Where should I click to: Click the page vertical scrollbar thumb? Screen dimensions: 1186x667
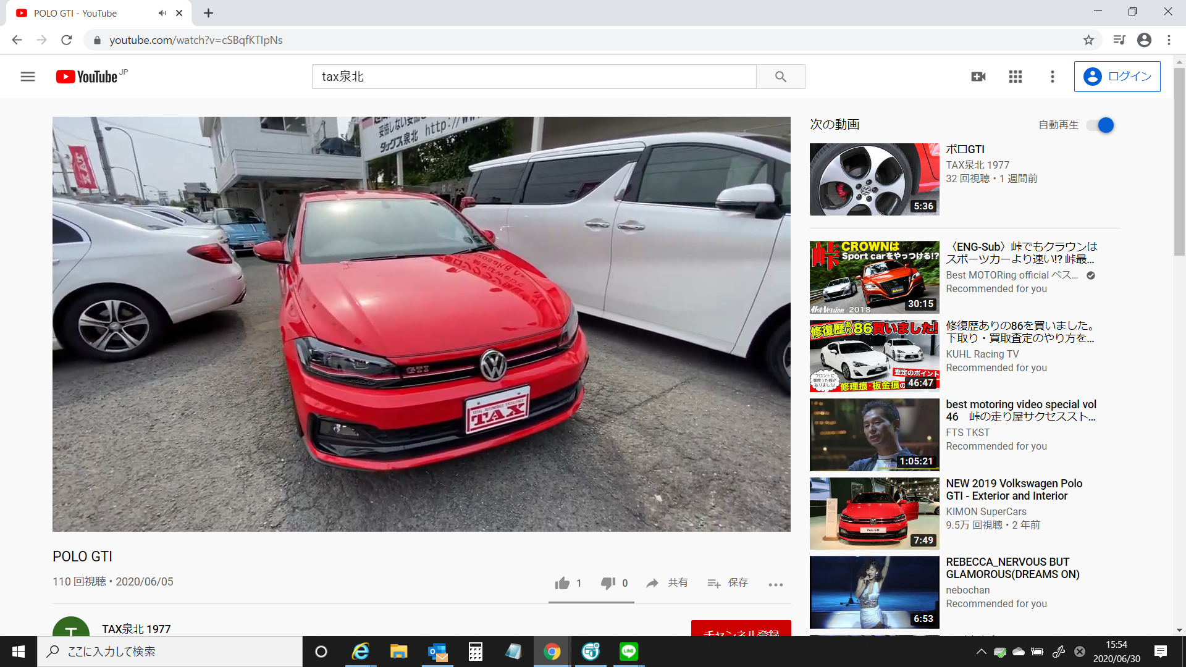[x=1179, y=161]
